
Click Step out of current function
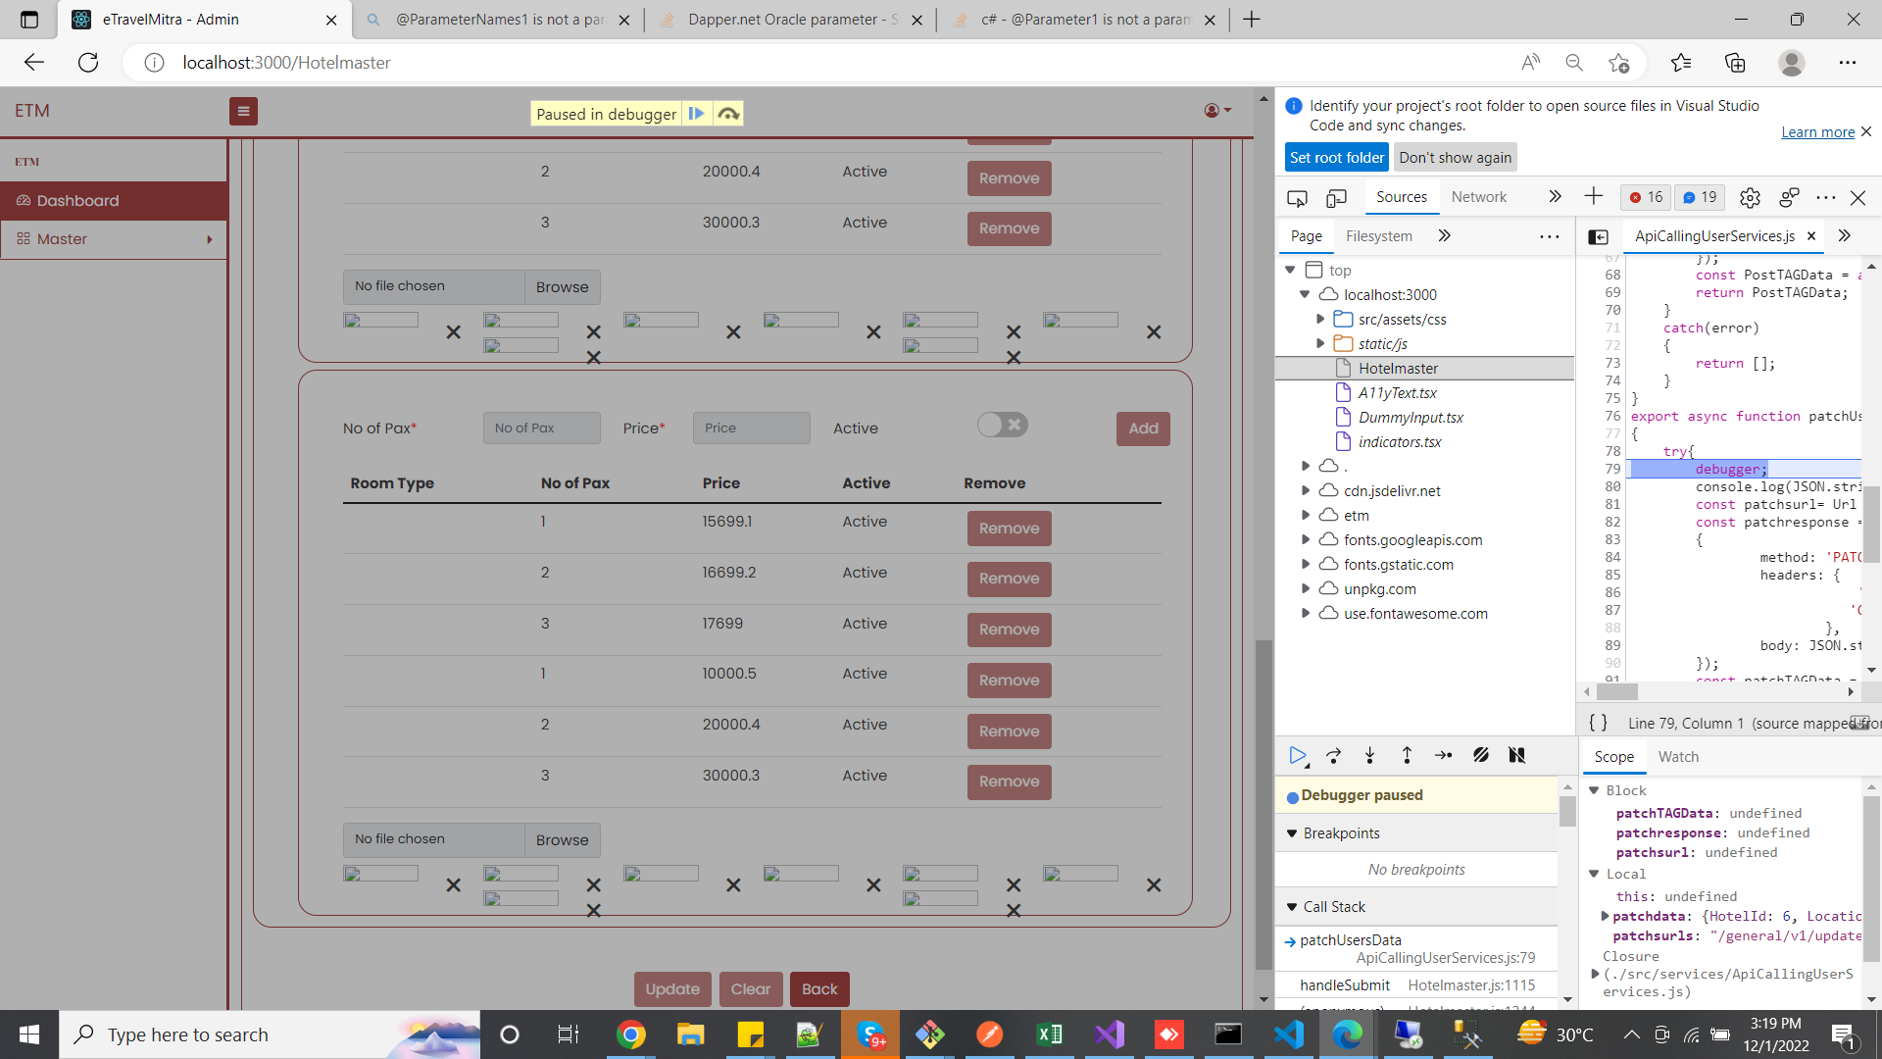pyautogui.click(x=1407, y=755)
